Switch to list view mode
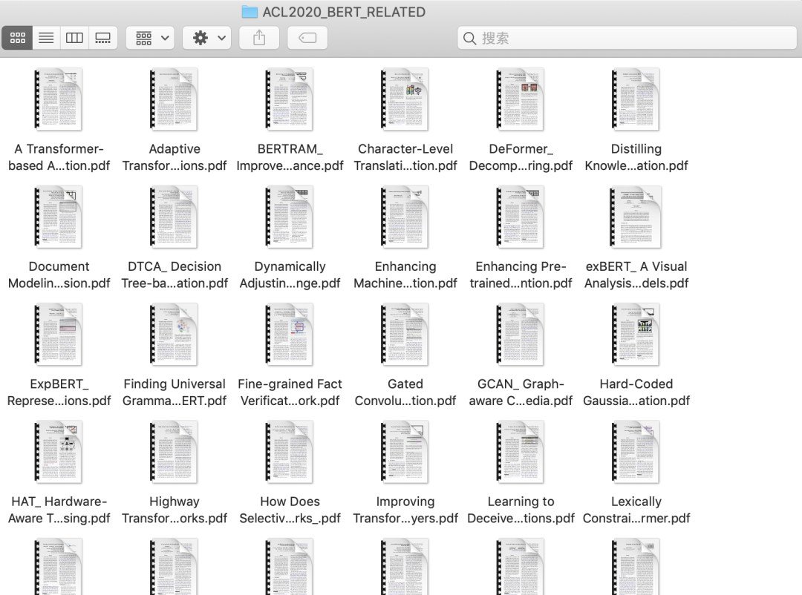 coord(46,38)
